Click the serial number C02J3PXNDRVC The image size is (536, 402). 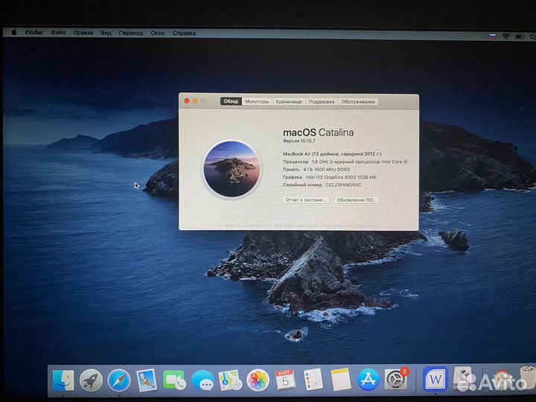point(343,185)
